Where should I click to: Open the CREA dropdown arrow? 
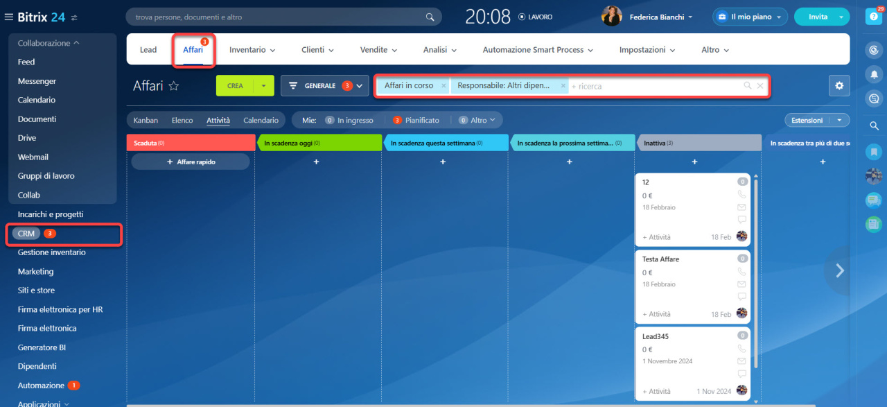(x=264, y=86)
